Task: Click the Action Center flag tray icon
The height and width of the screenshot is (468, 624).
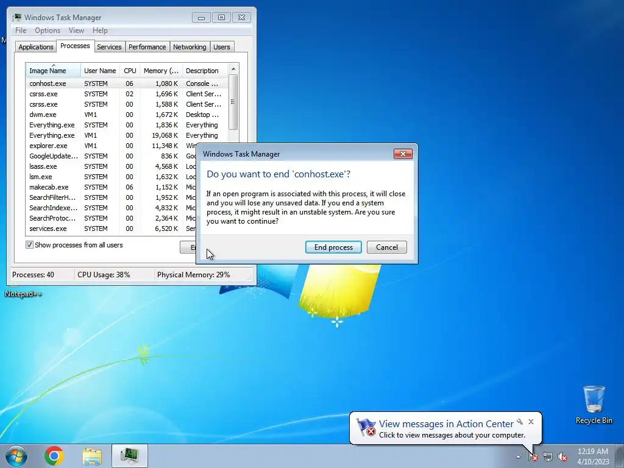Action: tap(533, 457)
